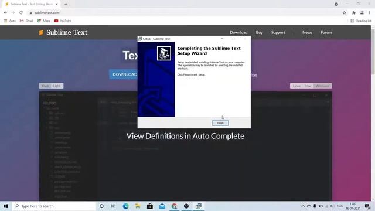Switch the preview to Light theme
This screenshot has width=375, height=211.
tap(57, 86)
